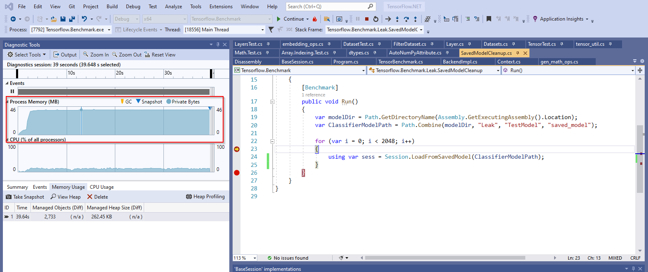
Task: Collapse the Run method outline at line 17
Action: 272,102
